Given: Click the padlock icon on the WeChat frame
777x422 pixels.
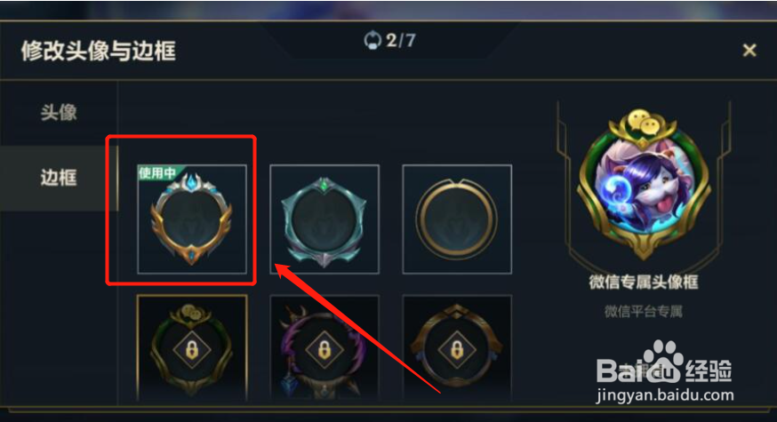Looking at the screenshot, I should point(192,350).
